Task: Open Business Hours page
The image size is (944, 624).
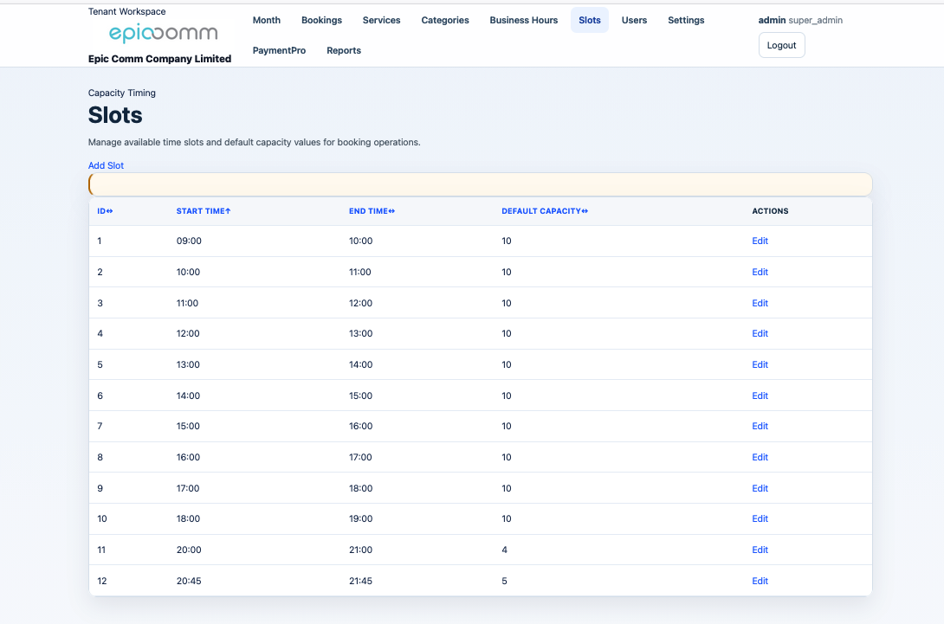Action: (x=524, y=20)
